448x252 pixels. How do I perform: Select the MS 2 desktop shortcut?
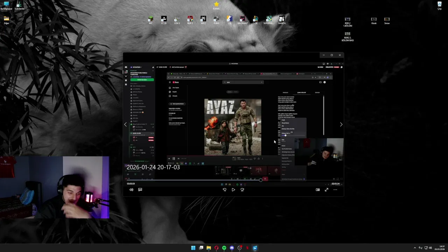tap(203, 20)
